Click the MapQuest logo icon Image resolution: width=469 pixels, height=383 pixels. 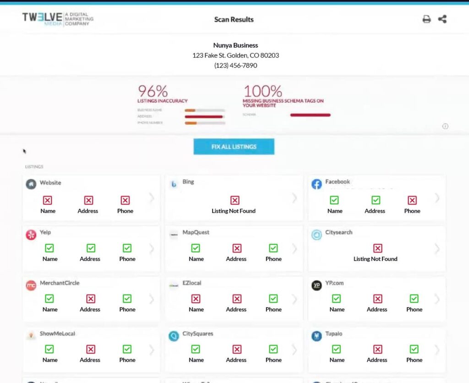tap(174, 234)
